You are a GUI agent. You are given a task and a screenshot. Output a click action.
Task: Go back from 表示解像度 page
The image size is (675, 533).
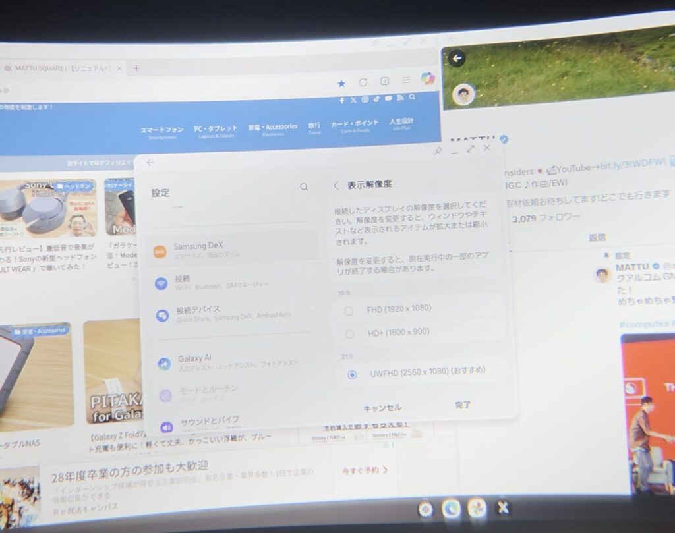(x=336, y=185)
